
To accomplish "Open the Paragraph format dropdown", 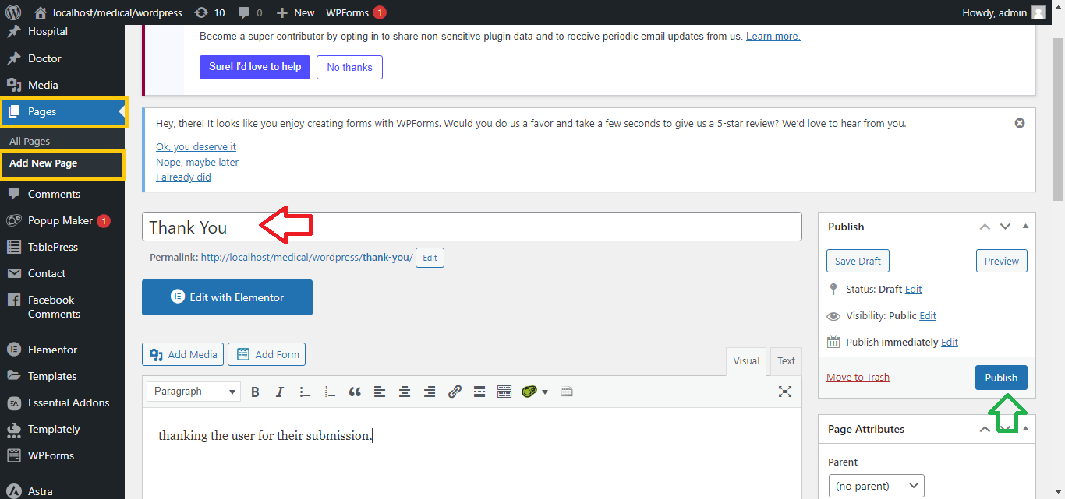I will tap(194, 392).
